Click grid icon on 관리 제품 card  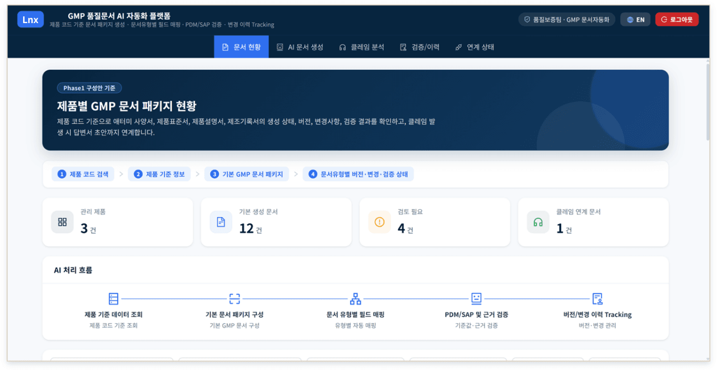pos(62,222)
